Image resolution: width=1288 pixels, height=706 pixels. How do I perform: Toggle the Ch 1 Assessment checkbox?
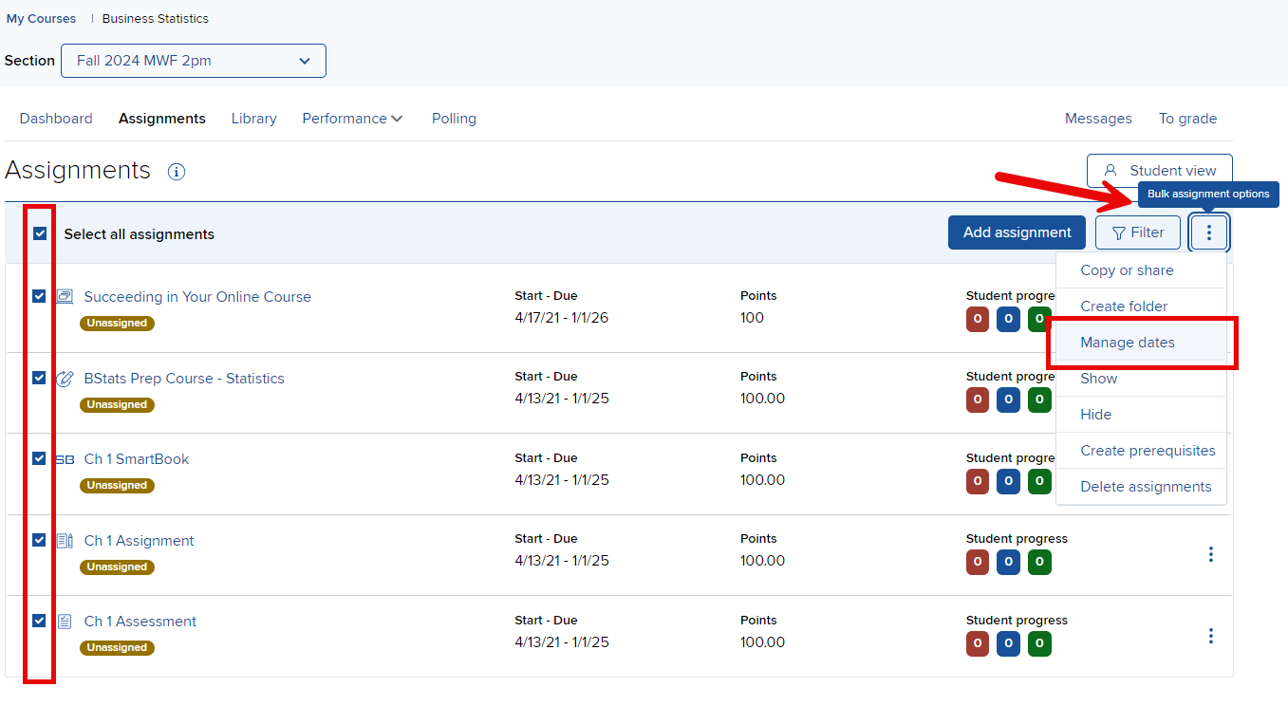39,621
